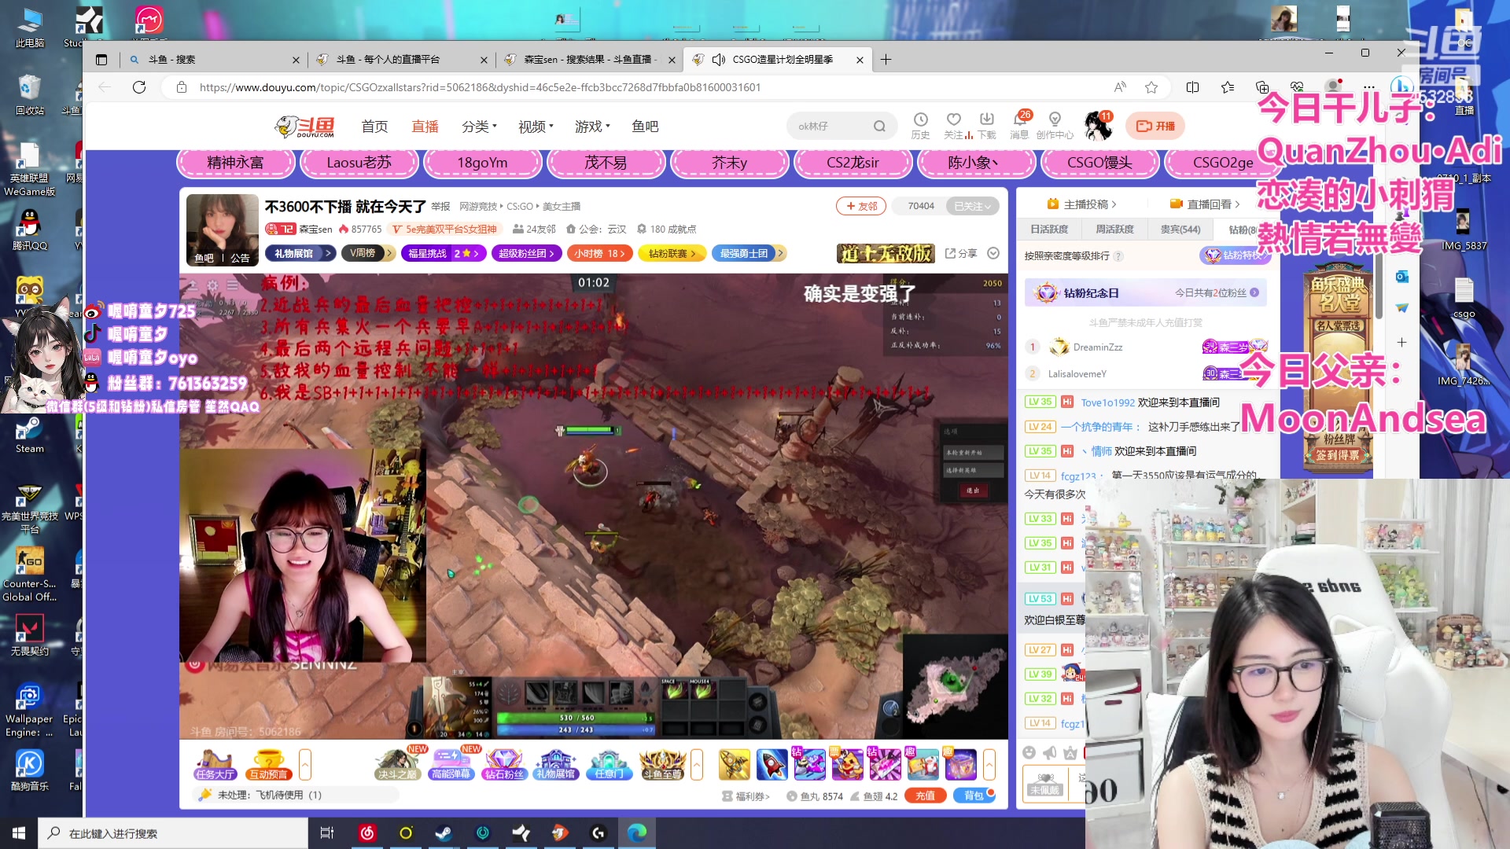Image resolution: width=1510 pixels, height=849 pixels.
Task: Select the 贵宾(544) tab
Action: [x=1180, y=230]
